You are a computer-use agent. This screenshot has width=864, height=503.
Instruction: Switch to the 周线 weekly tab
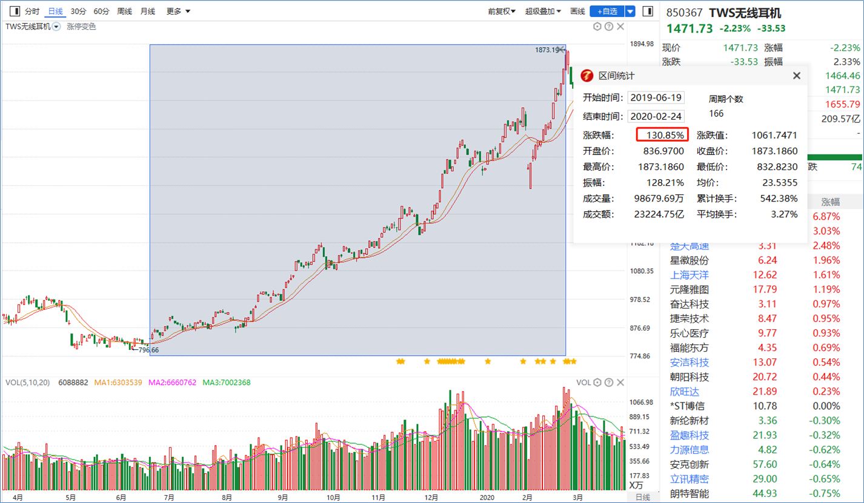click(x=124, y=11)
